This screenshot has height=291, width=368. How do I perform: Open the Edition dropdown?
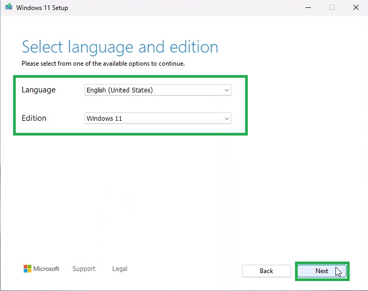(157, 118)
